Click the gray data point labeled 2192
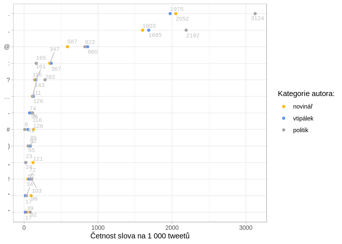 pyautogui.click(x=186, y=30)
